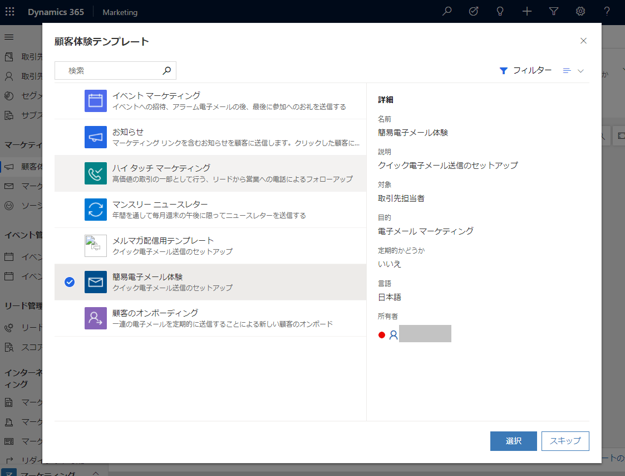Open advanced find funnel icon in header
Image resolution: width=625 pixels, height=476 pixels.
click(554, 12)
